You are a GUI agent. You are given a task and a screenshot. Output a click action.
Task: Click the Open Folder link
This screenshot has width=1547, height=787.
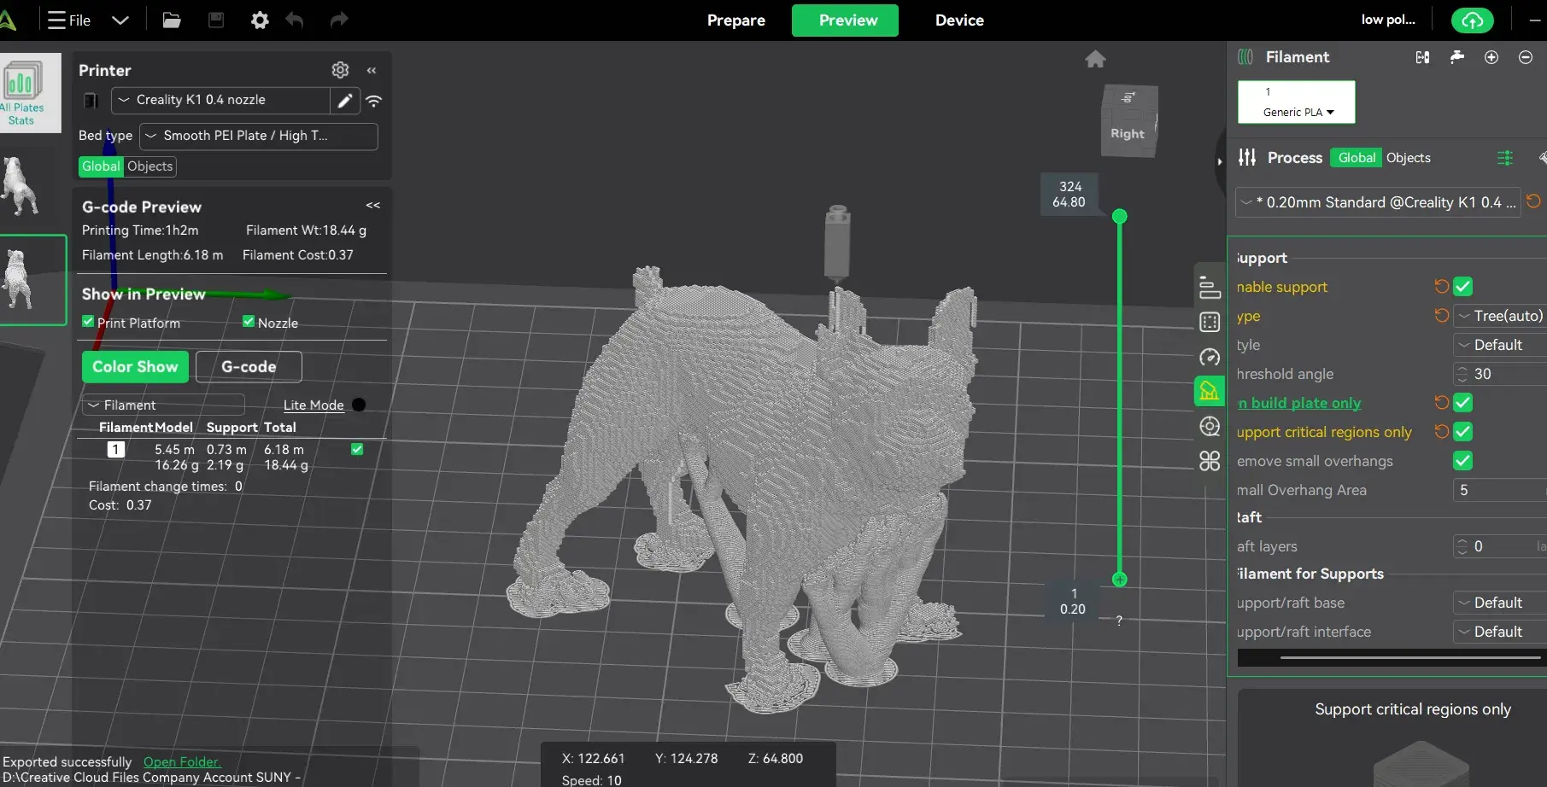182,762
